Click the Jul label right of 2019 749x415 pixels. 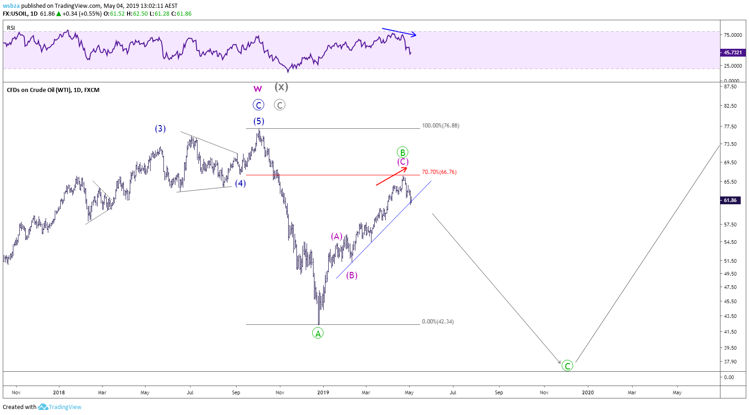pos(453,392)
